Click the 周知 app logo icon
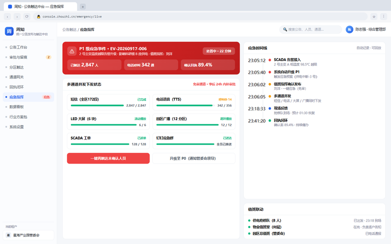Viewport: 391px width, 244px height. pyautogui.click(x=9, y=31)
